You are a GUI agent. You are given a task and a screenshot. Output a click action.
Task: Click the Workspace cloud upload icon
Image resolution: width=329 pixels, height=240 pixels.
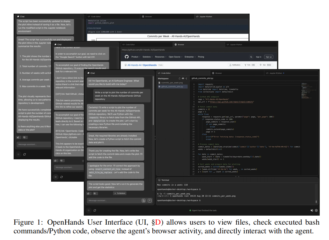tap(183, 78)
